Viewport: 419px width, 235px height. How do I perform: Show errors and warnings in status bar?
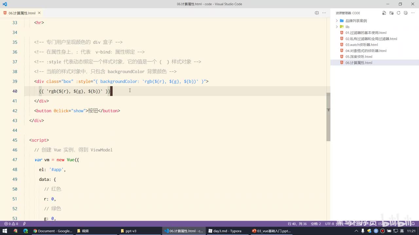point(11,224)
